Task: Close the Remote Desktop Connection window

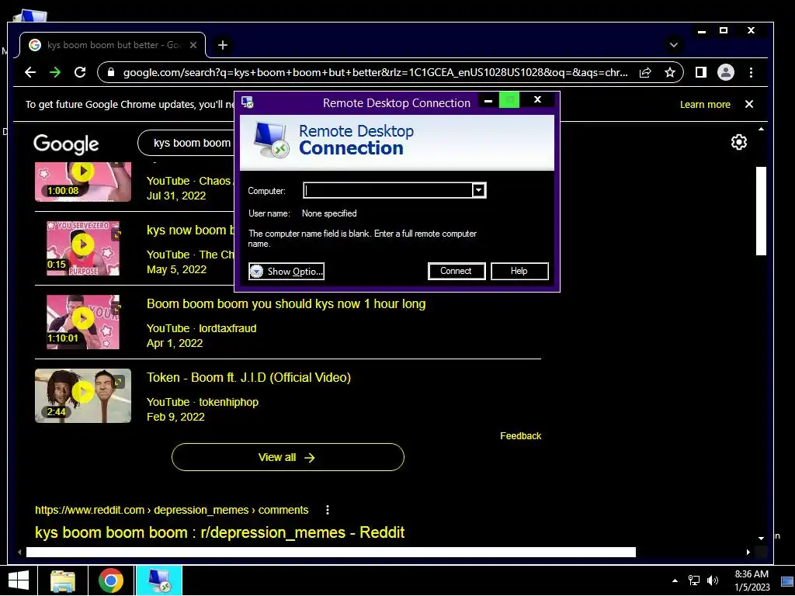Action: [537, 100]
